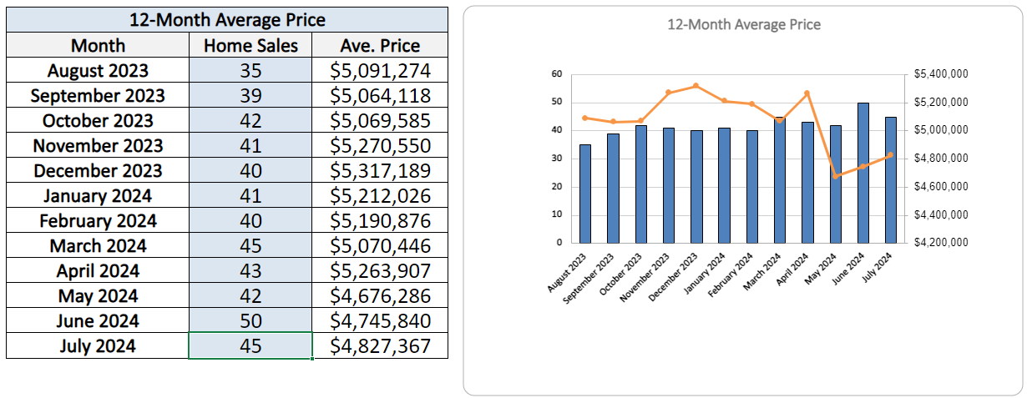Select the '12-Month Average Price' table title cell
The width and height of the screenshot is (1027, 398).
tap(227, 19)
